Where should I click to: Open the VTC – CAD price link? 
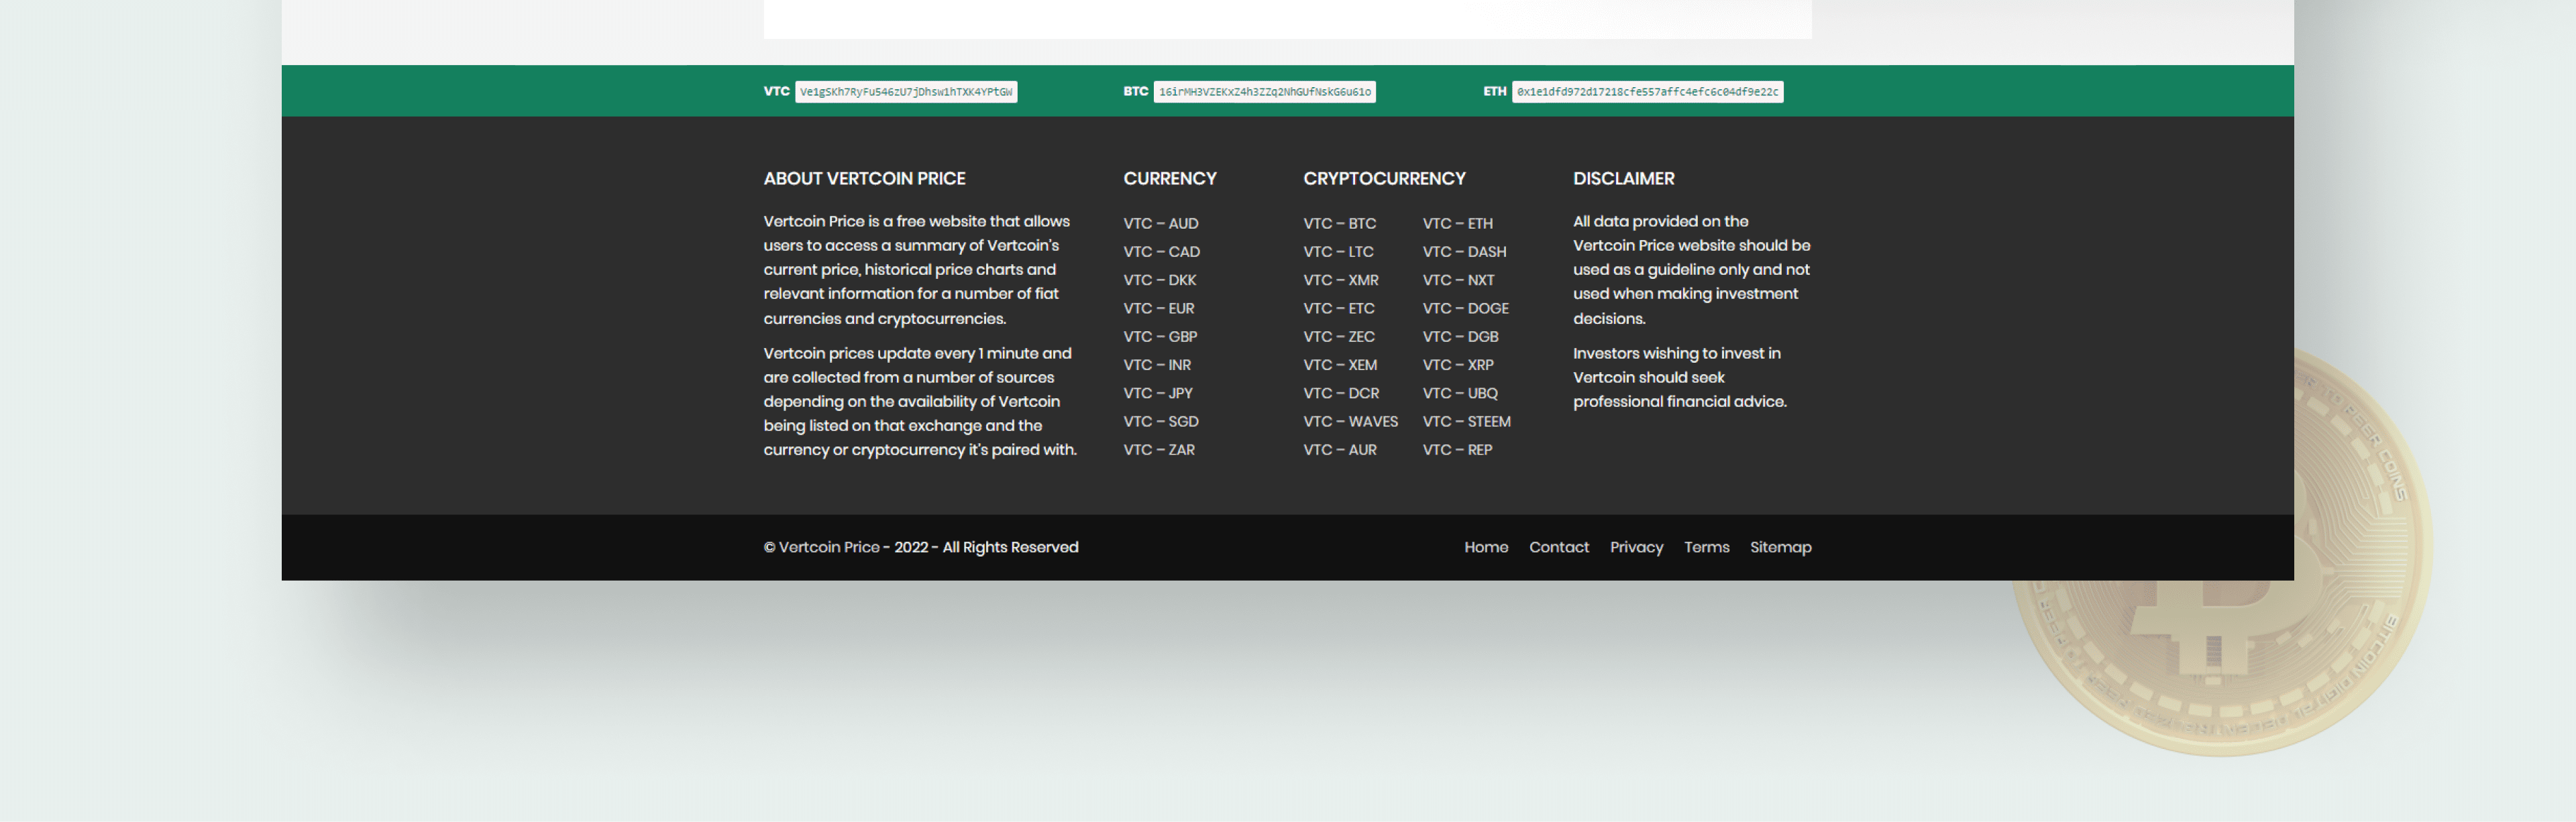point(1161,252)
